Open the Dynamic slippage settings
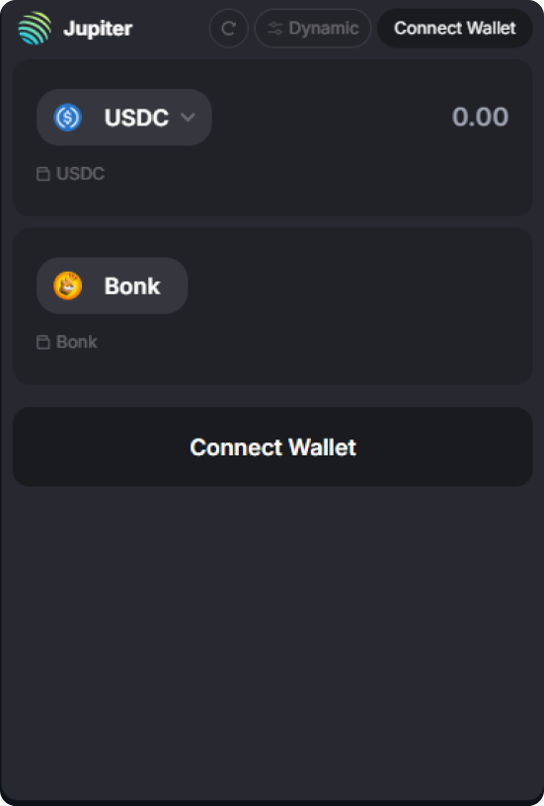544x806 pixels. pyautogui.click(x=313, y=29)
